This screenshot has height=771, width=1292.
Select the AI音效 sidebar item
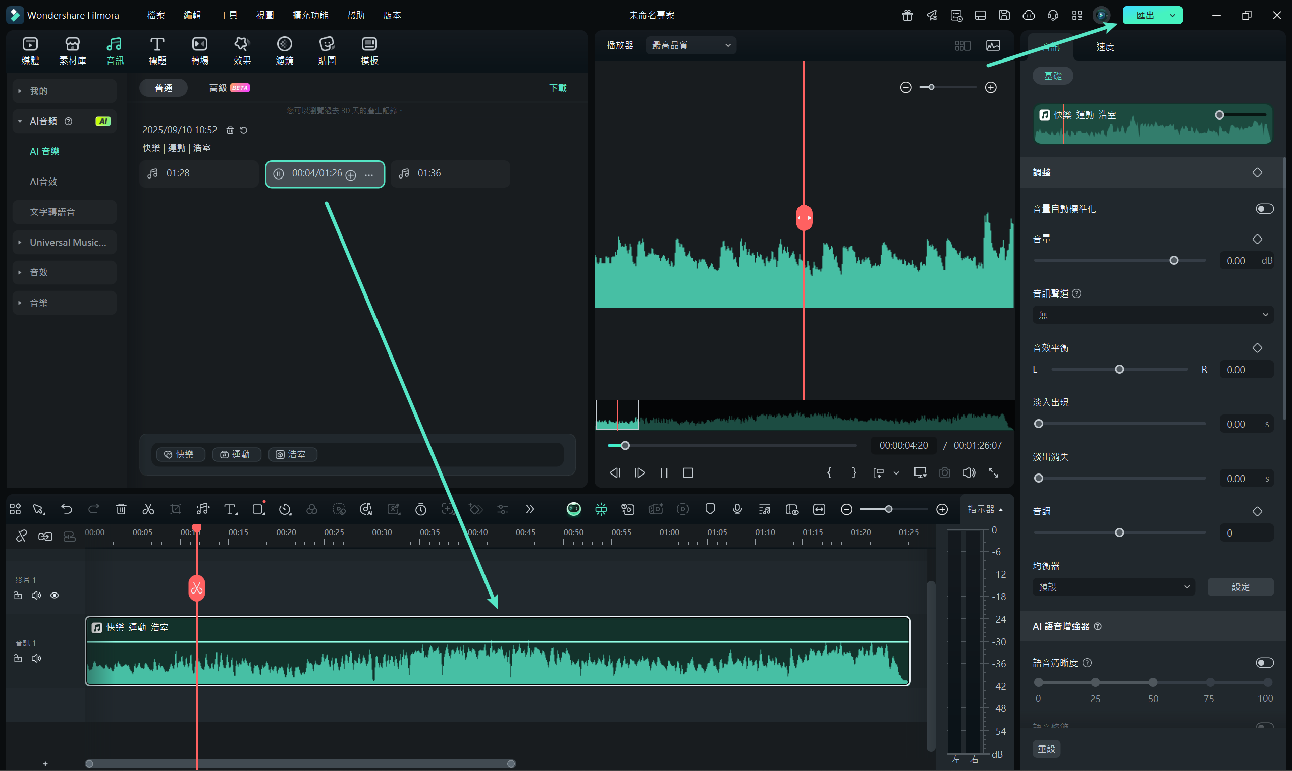[44, 182]
